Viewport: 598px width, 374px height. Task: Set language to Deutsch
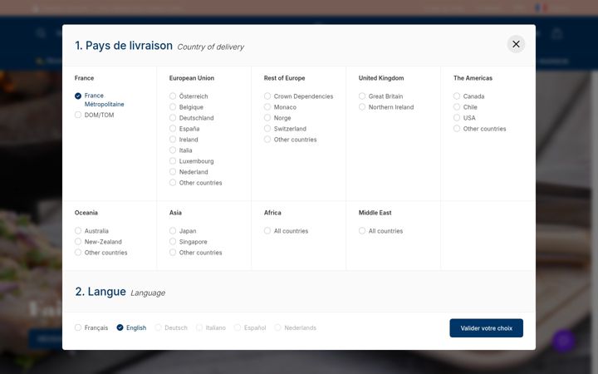pyautogui.click(x=171, y=327)
